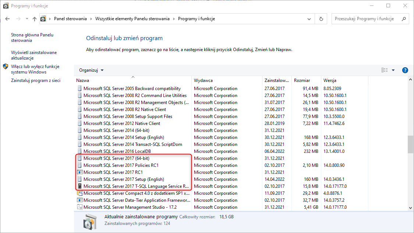Open Włącz lub wyłącz funkcje systemu Windows
This screenshot has width=414, height=233.
pos(35,69)
